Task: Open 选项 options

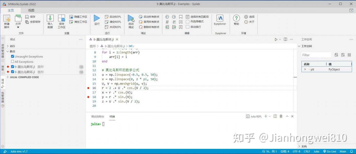Action: [249, 17]
